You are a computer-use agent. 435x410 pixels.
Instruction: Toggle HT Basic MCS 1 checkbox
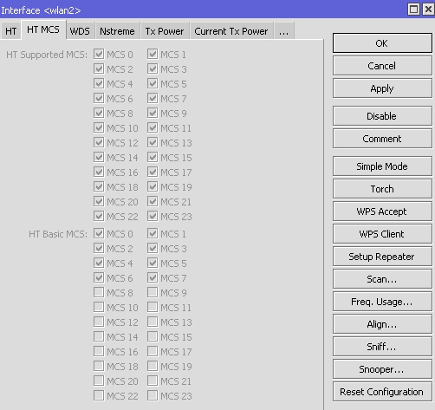(x=153, y=233)
